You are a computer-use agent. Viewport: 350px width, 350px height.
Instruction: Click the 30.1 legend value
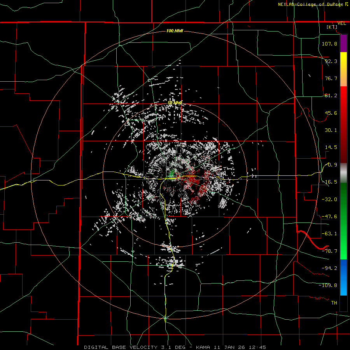pyautogui.click(x=331, y=130)
